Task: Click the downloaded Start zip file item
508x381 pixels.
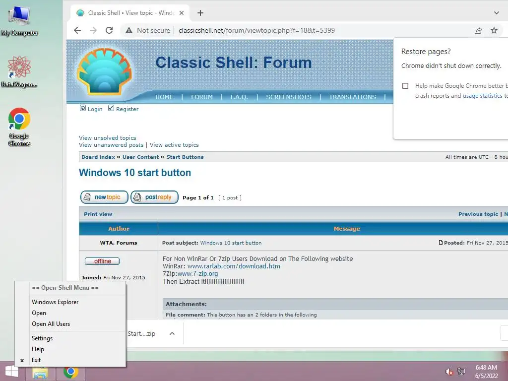Action: click(x=141, y=334)
